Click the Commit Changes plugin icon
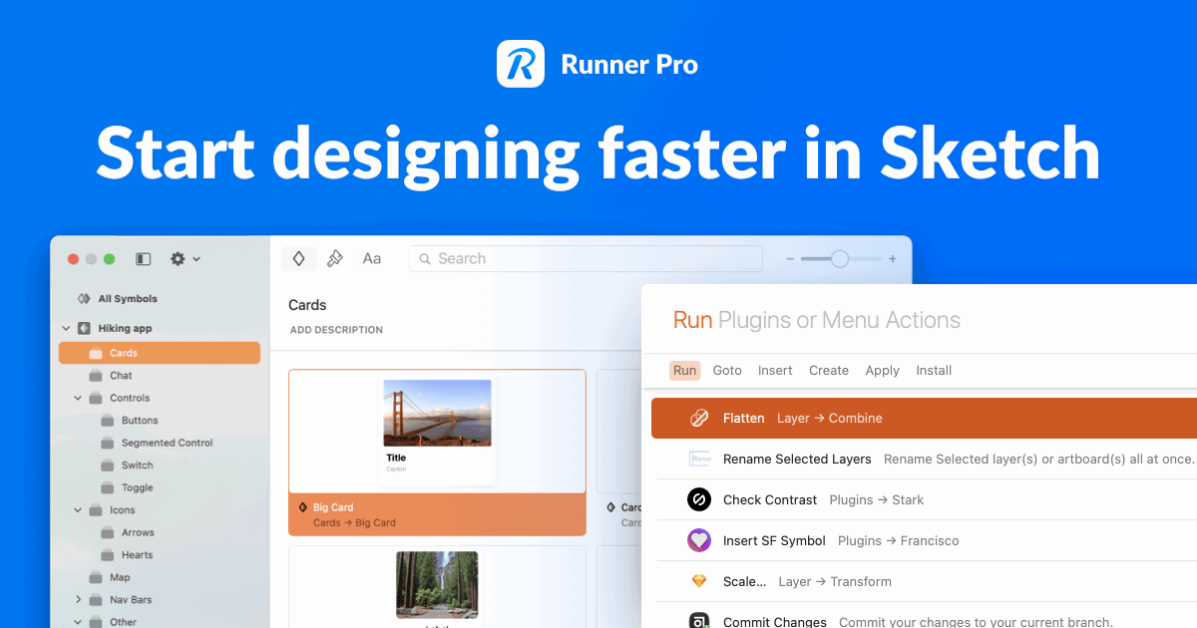Viewport: 1197px width, 628px height. coord(699,619)
